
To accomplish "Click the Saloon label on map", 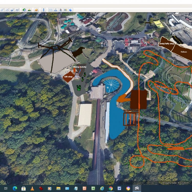I will tap(184, 52).
